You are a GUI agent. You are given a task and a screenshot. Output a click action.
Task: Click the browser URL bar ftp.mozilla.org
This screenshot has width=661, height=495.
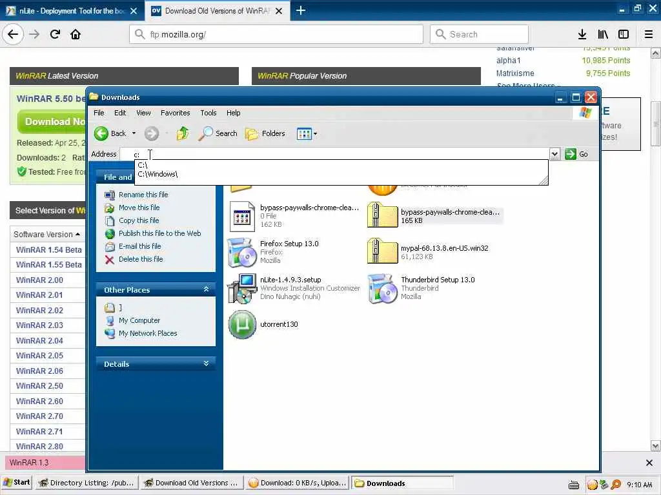[x=276, y=34]
